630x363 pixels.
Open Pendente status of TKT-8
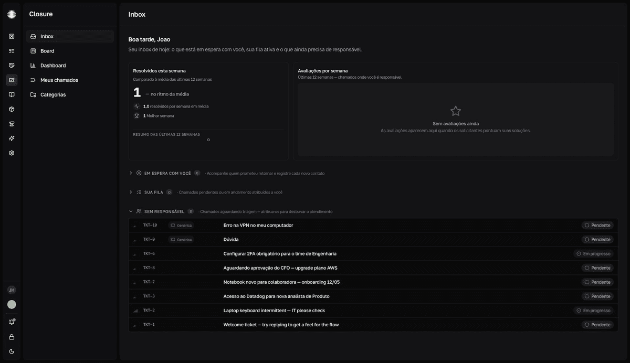coord(597,268)
